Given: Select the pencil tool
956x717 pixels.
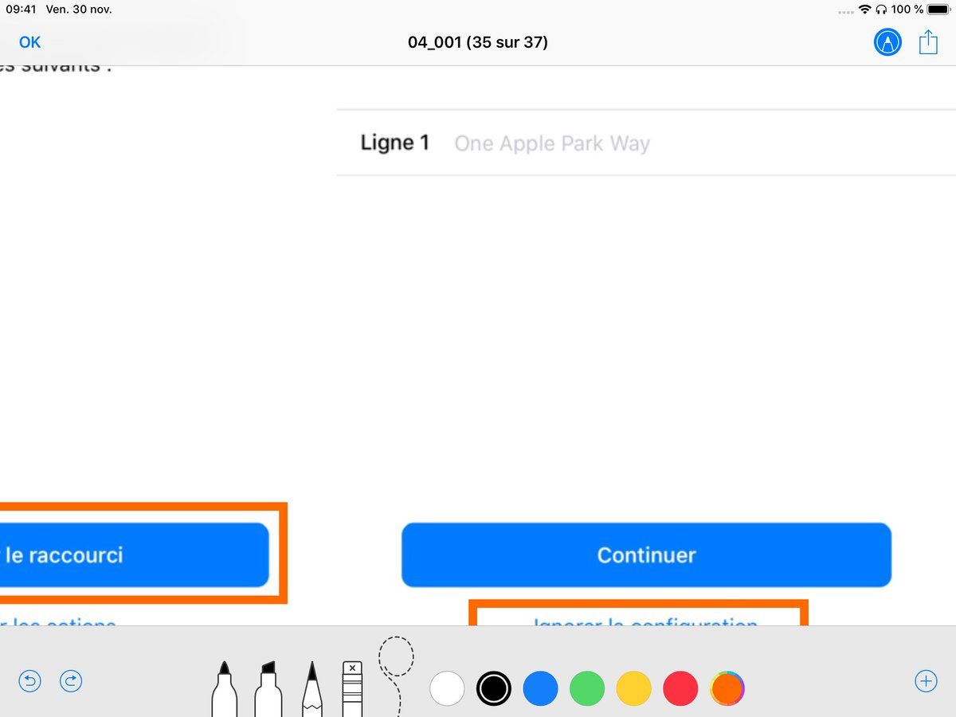Looking at the screenshot, I should point(312,690).
